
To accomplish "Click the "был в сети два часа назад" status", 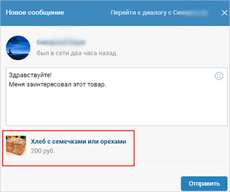I will point(77,53).
